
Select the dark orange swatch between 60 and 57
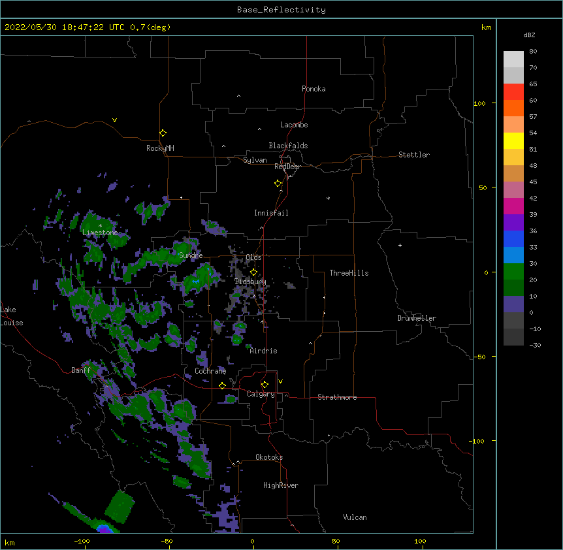click(x=513, y=108)
